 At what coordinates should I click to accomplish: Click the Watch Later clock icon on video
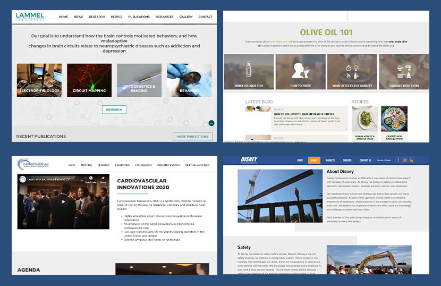point(90,179)
